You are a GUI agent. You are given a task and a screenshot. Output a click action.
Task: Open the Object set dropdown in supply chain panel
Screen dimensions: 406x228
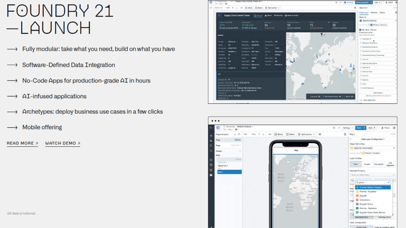coord(378,20)
